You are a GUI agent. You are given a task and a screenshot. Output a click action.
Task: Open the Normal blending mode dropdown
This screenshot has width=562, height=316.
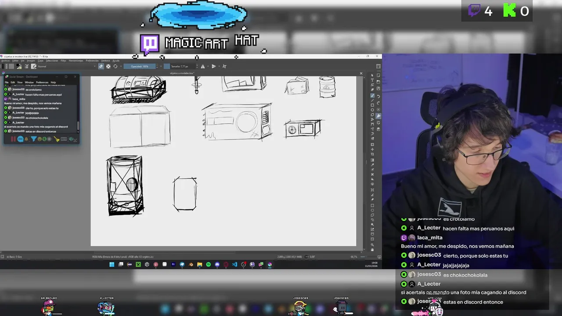(67, 66)
